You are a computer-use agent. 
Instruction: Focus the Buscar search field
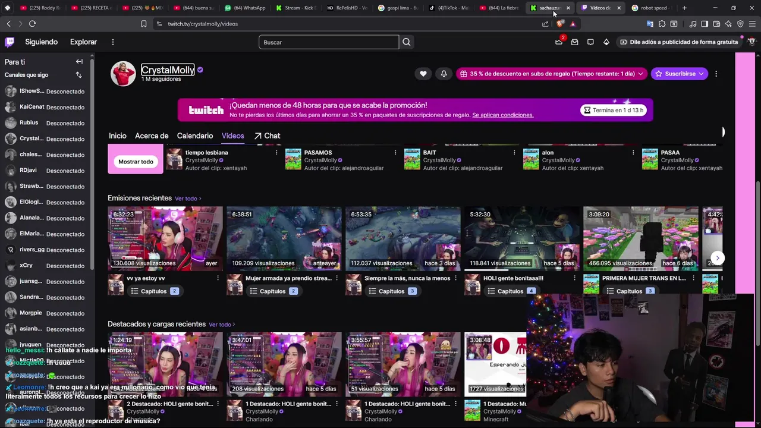(329, 42)
